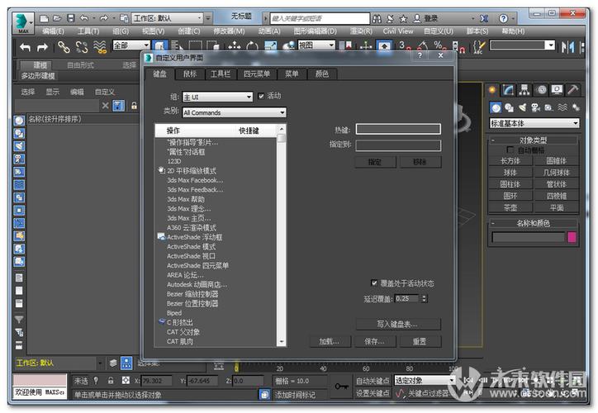
Task: Click the 移除 button
Action: tap(420, 162)
